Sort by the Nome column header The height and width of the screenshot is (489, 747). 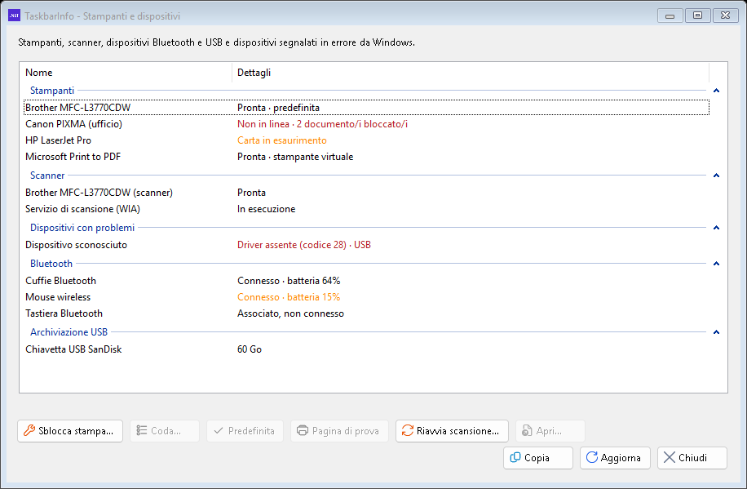point(126,73)
